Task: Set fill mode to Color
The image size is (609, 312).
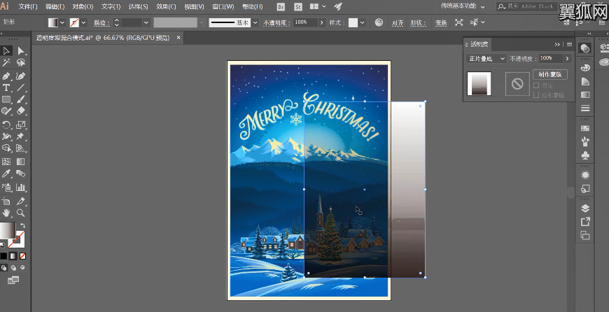Action: (3, 256)
